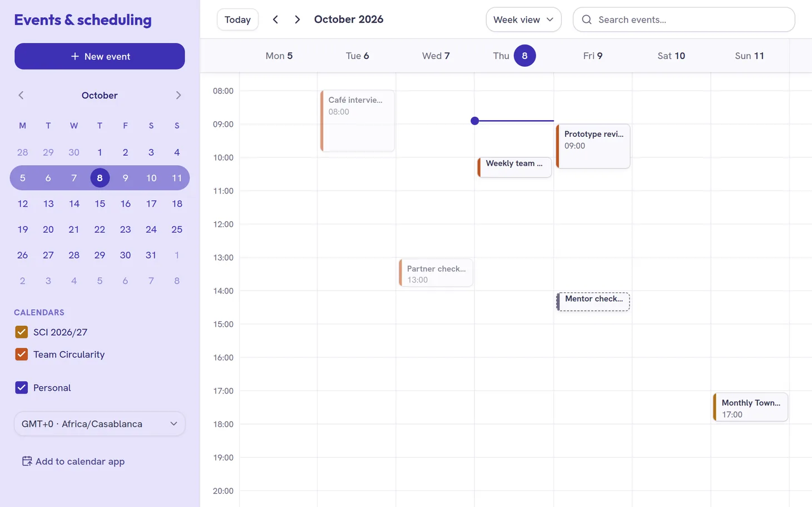Image resolution: width=812 pixels, height=507 pixels.
Task: Open the Week view dropdown
Action: 523,19
